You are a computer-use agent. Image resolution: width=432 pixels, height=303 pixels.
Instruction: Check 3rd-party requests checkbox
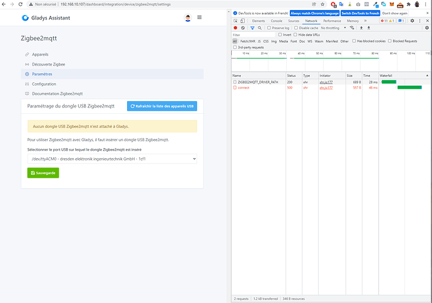tap(235, 47)
